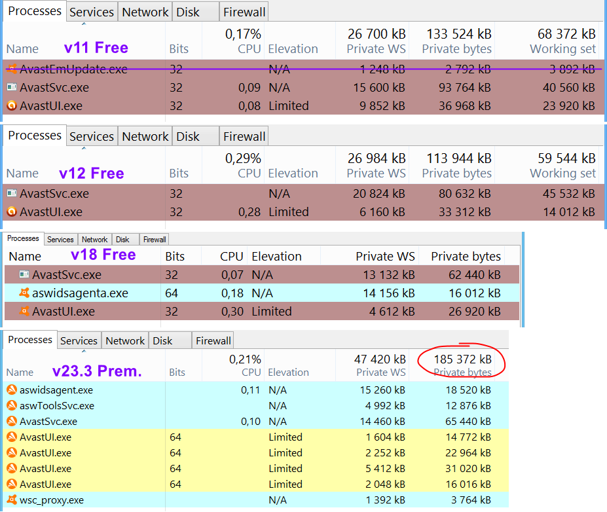Sort by the Working set column showing 68 372 kB
Screen dimensions: 607x512
[548, 41]
